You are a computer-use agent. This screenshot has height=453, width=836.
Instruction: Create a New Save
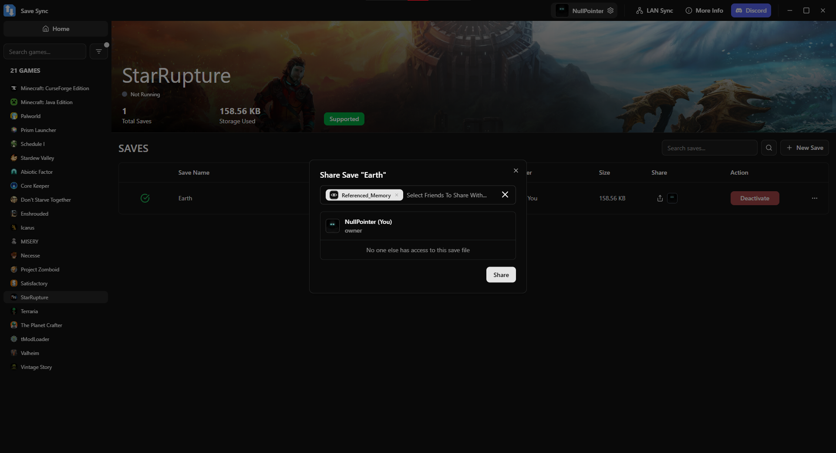coord(805,148)
